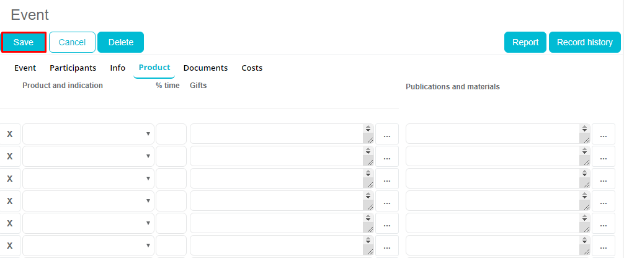This screenshot has width=624, height=258.
Task: Click the first row % time input field
Action: (171, 134)
